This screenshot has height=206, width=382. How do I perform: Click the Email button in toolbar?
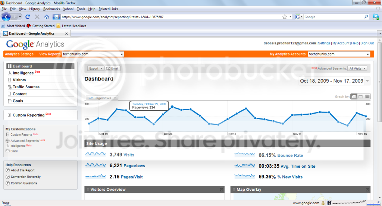point(112,68)
